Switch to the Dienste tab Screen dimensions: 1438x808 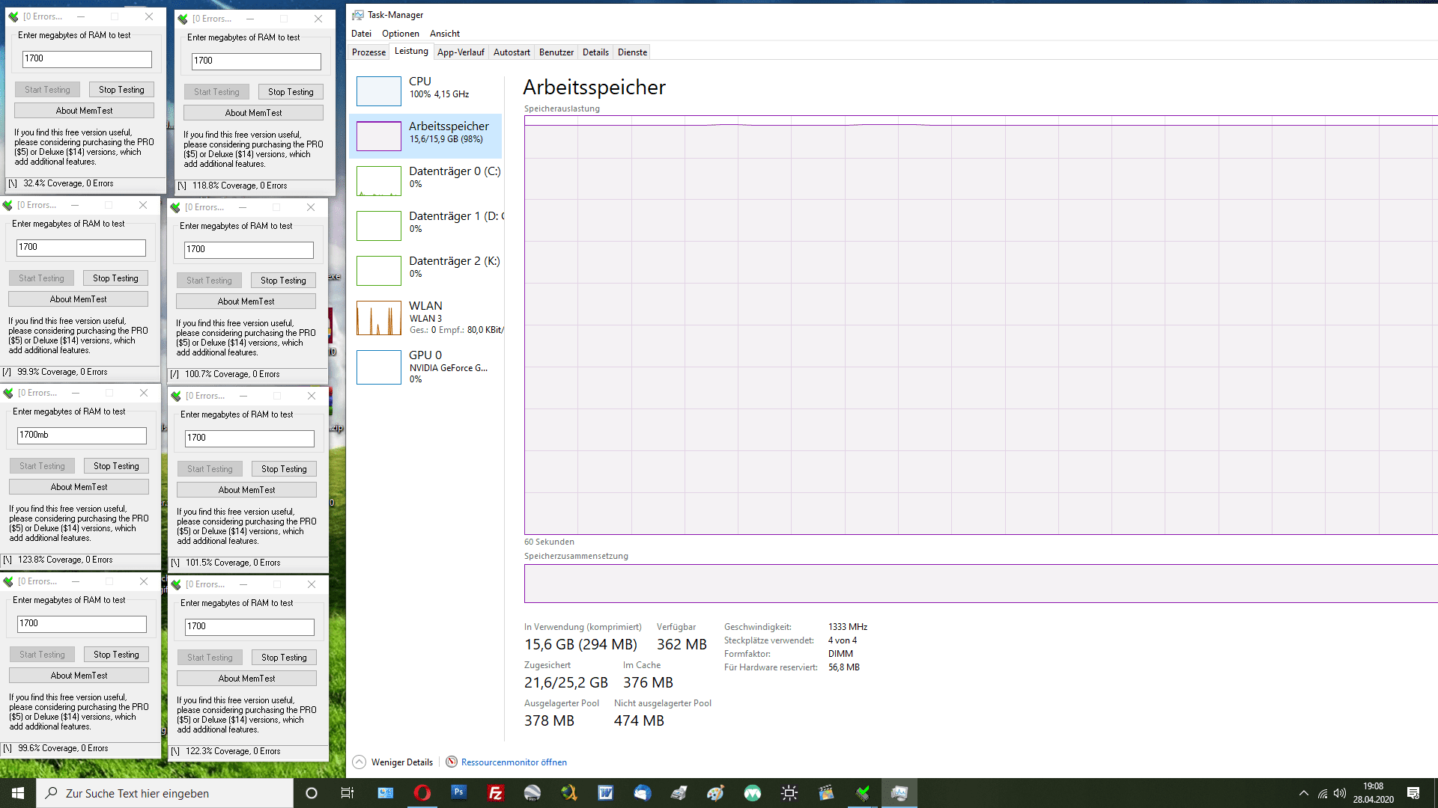633,52
